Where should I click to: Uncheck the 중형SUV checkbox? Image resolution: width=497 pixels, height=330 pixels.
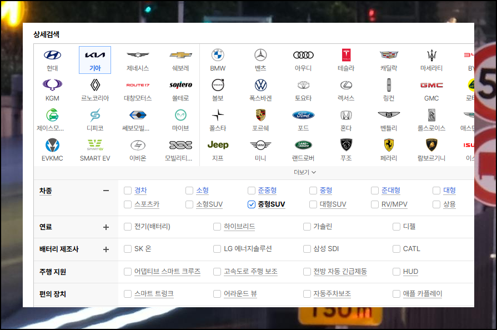click(252, 204)
